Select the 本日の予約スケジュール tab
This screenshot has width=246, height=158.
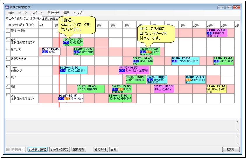point(23,18)
